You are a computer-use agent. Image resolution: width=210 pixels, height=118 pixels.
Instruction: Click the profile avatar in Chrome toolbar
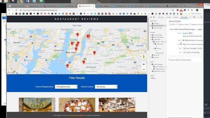coord(197,10)
